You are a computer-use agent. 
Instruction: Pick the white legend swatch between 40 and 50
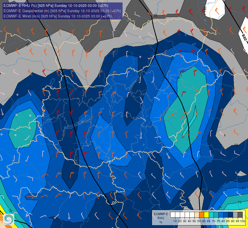point(192,215)
